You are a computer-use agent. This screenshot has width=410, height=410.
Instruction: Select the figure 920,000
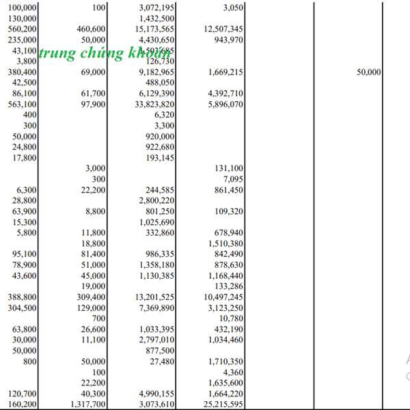click(x=160, y=137)
